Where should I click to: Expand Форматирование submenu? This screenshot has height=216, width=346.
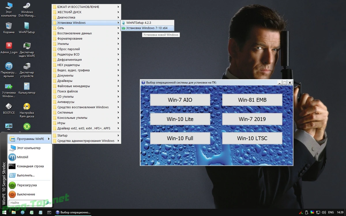86,39
